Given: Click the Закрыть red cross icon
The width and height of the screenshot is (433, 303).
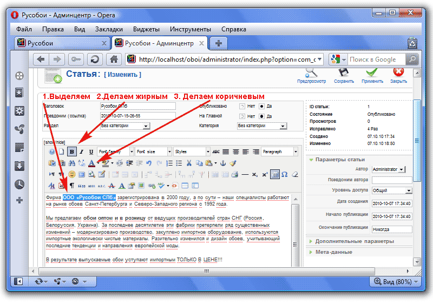Looking at the screenshot, I should 398,72.
